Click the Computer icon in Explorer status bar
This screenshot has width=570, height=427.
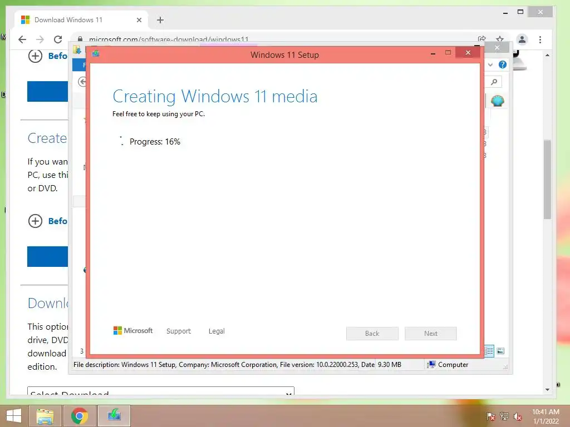(431, 365)
